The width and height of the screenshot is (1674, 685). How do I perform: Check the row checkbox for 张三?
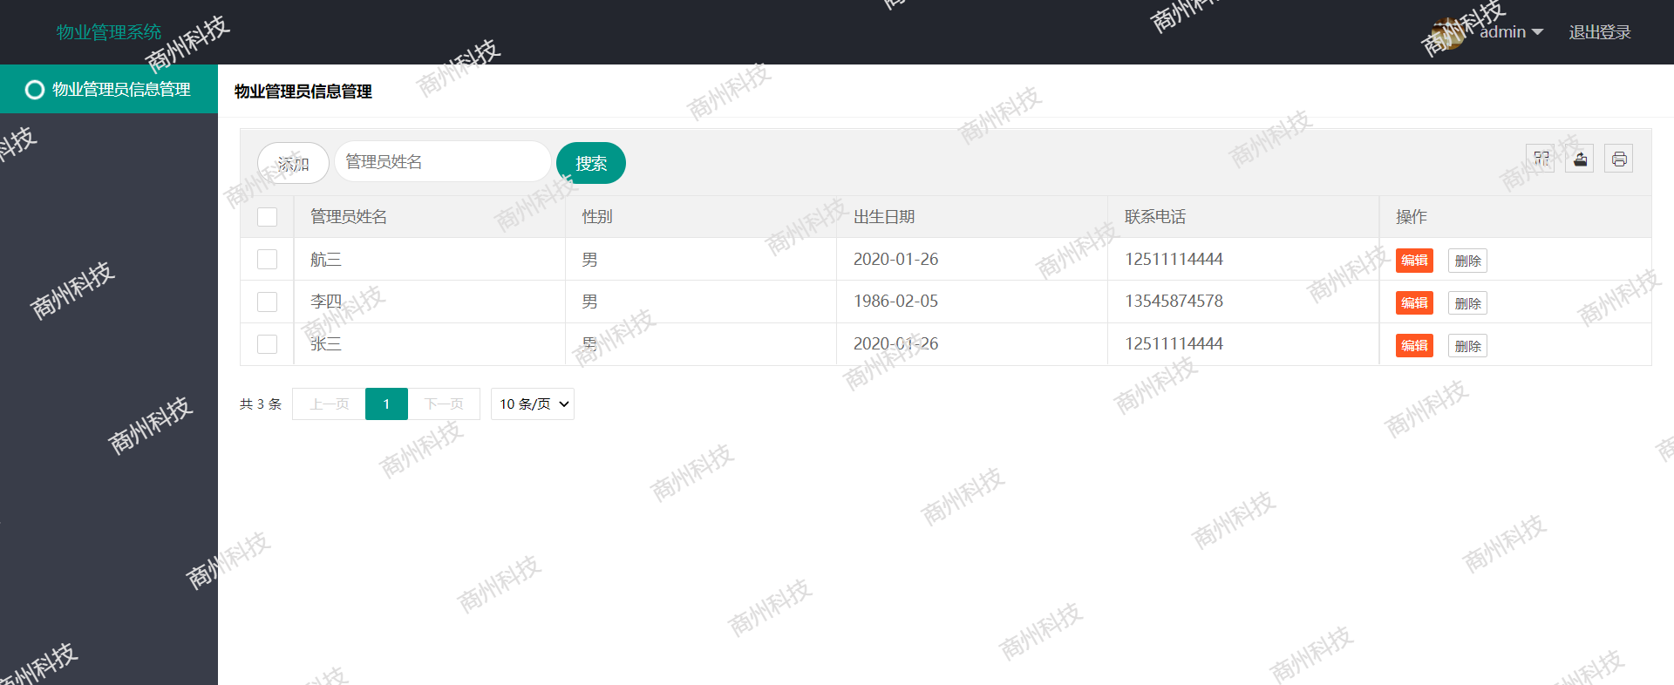[268, 344]
